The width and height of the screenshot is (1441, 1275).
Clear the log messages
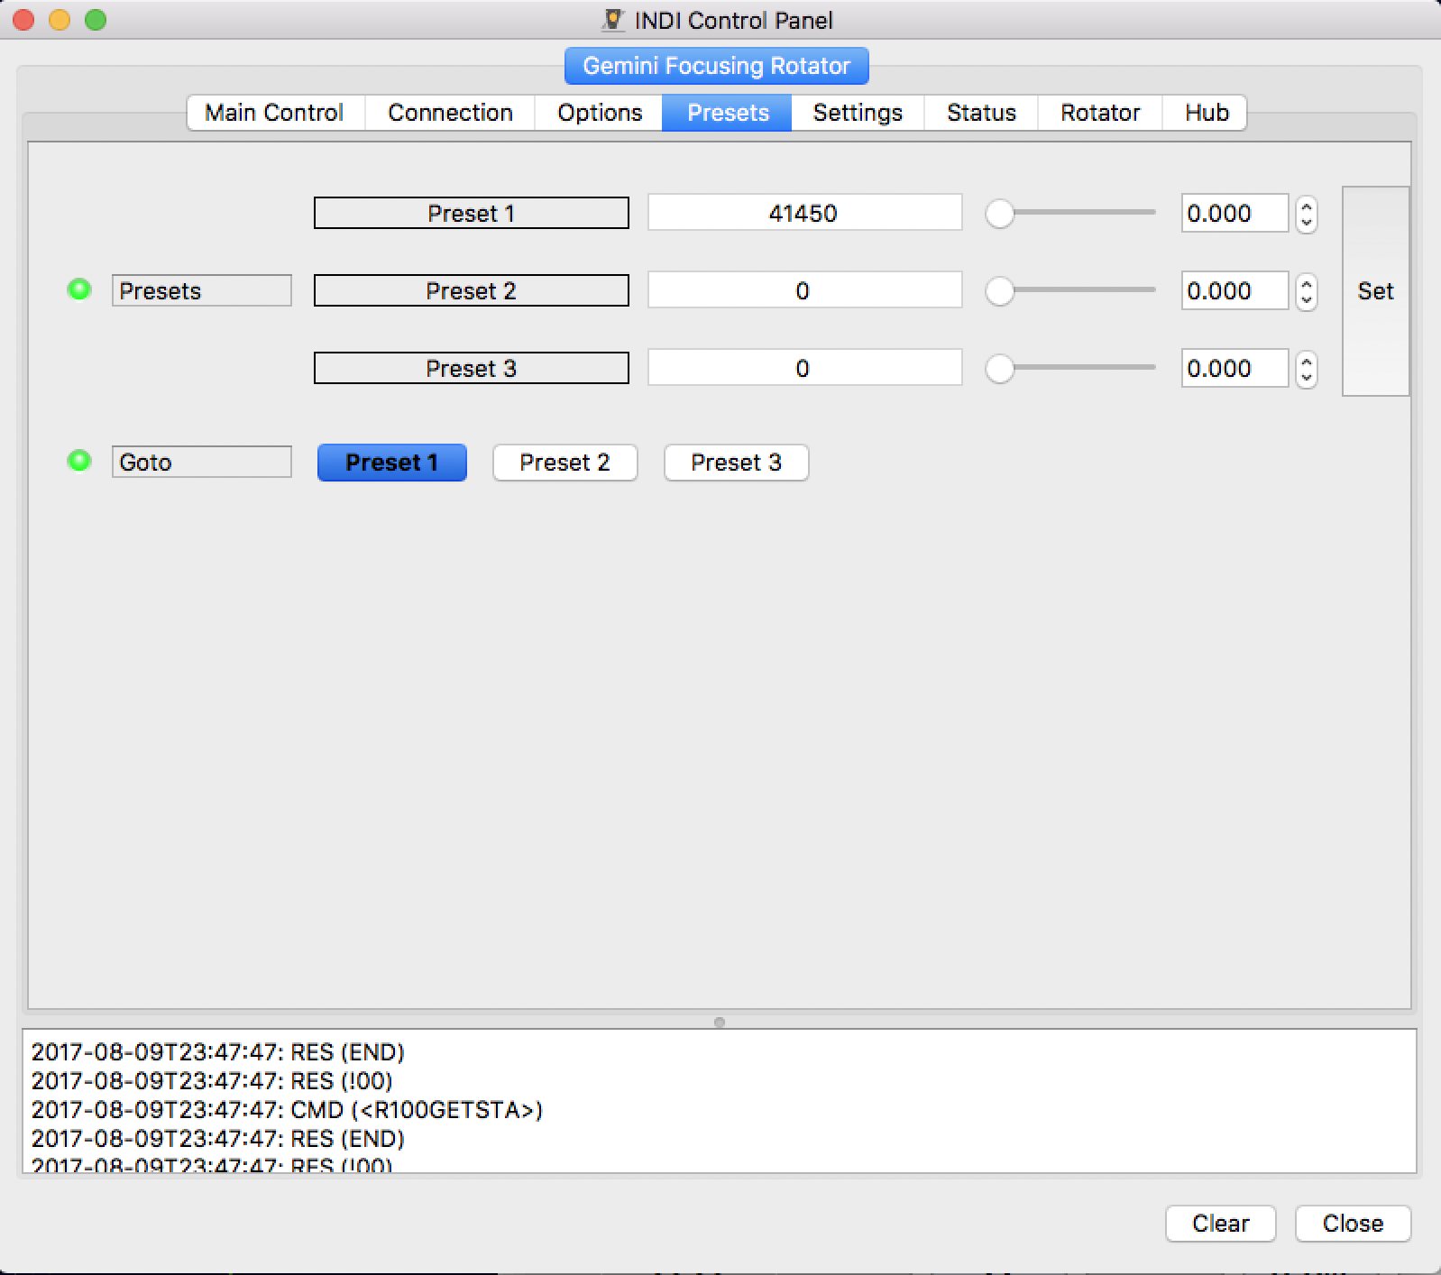[1221, 1224]
